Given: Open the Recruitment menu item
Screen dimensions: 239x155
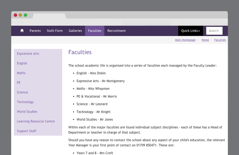Looking at the screenshot, I should click(x=117, y=31).
